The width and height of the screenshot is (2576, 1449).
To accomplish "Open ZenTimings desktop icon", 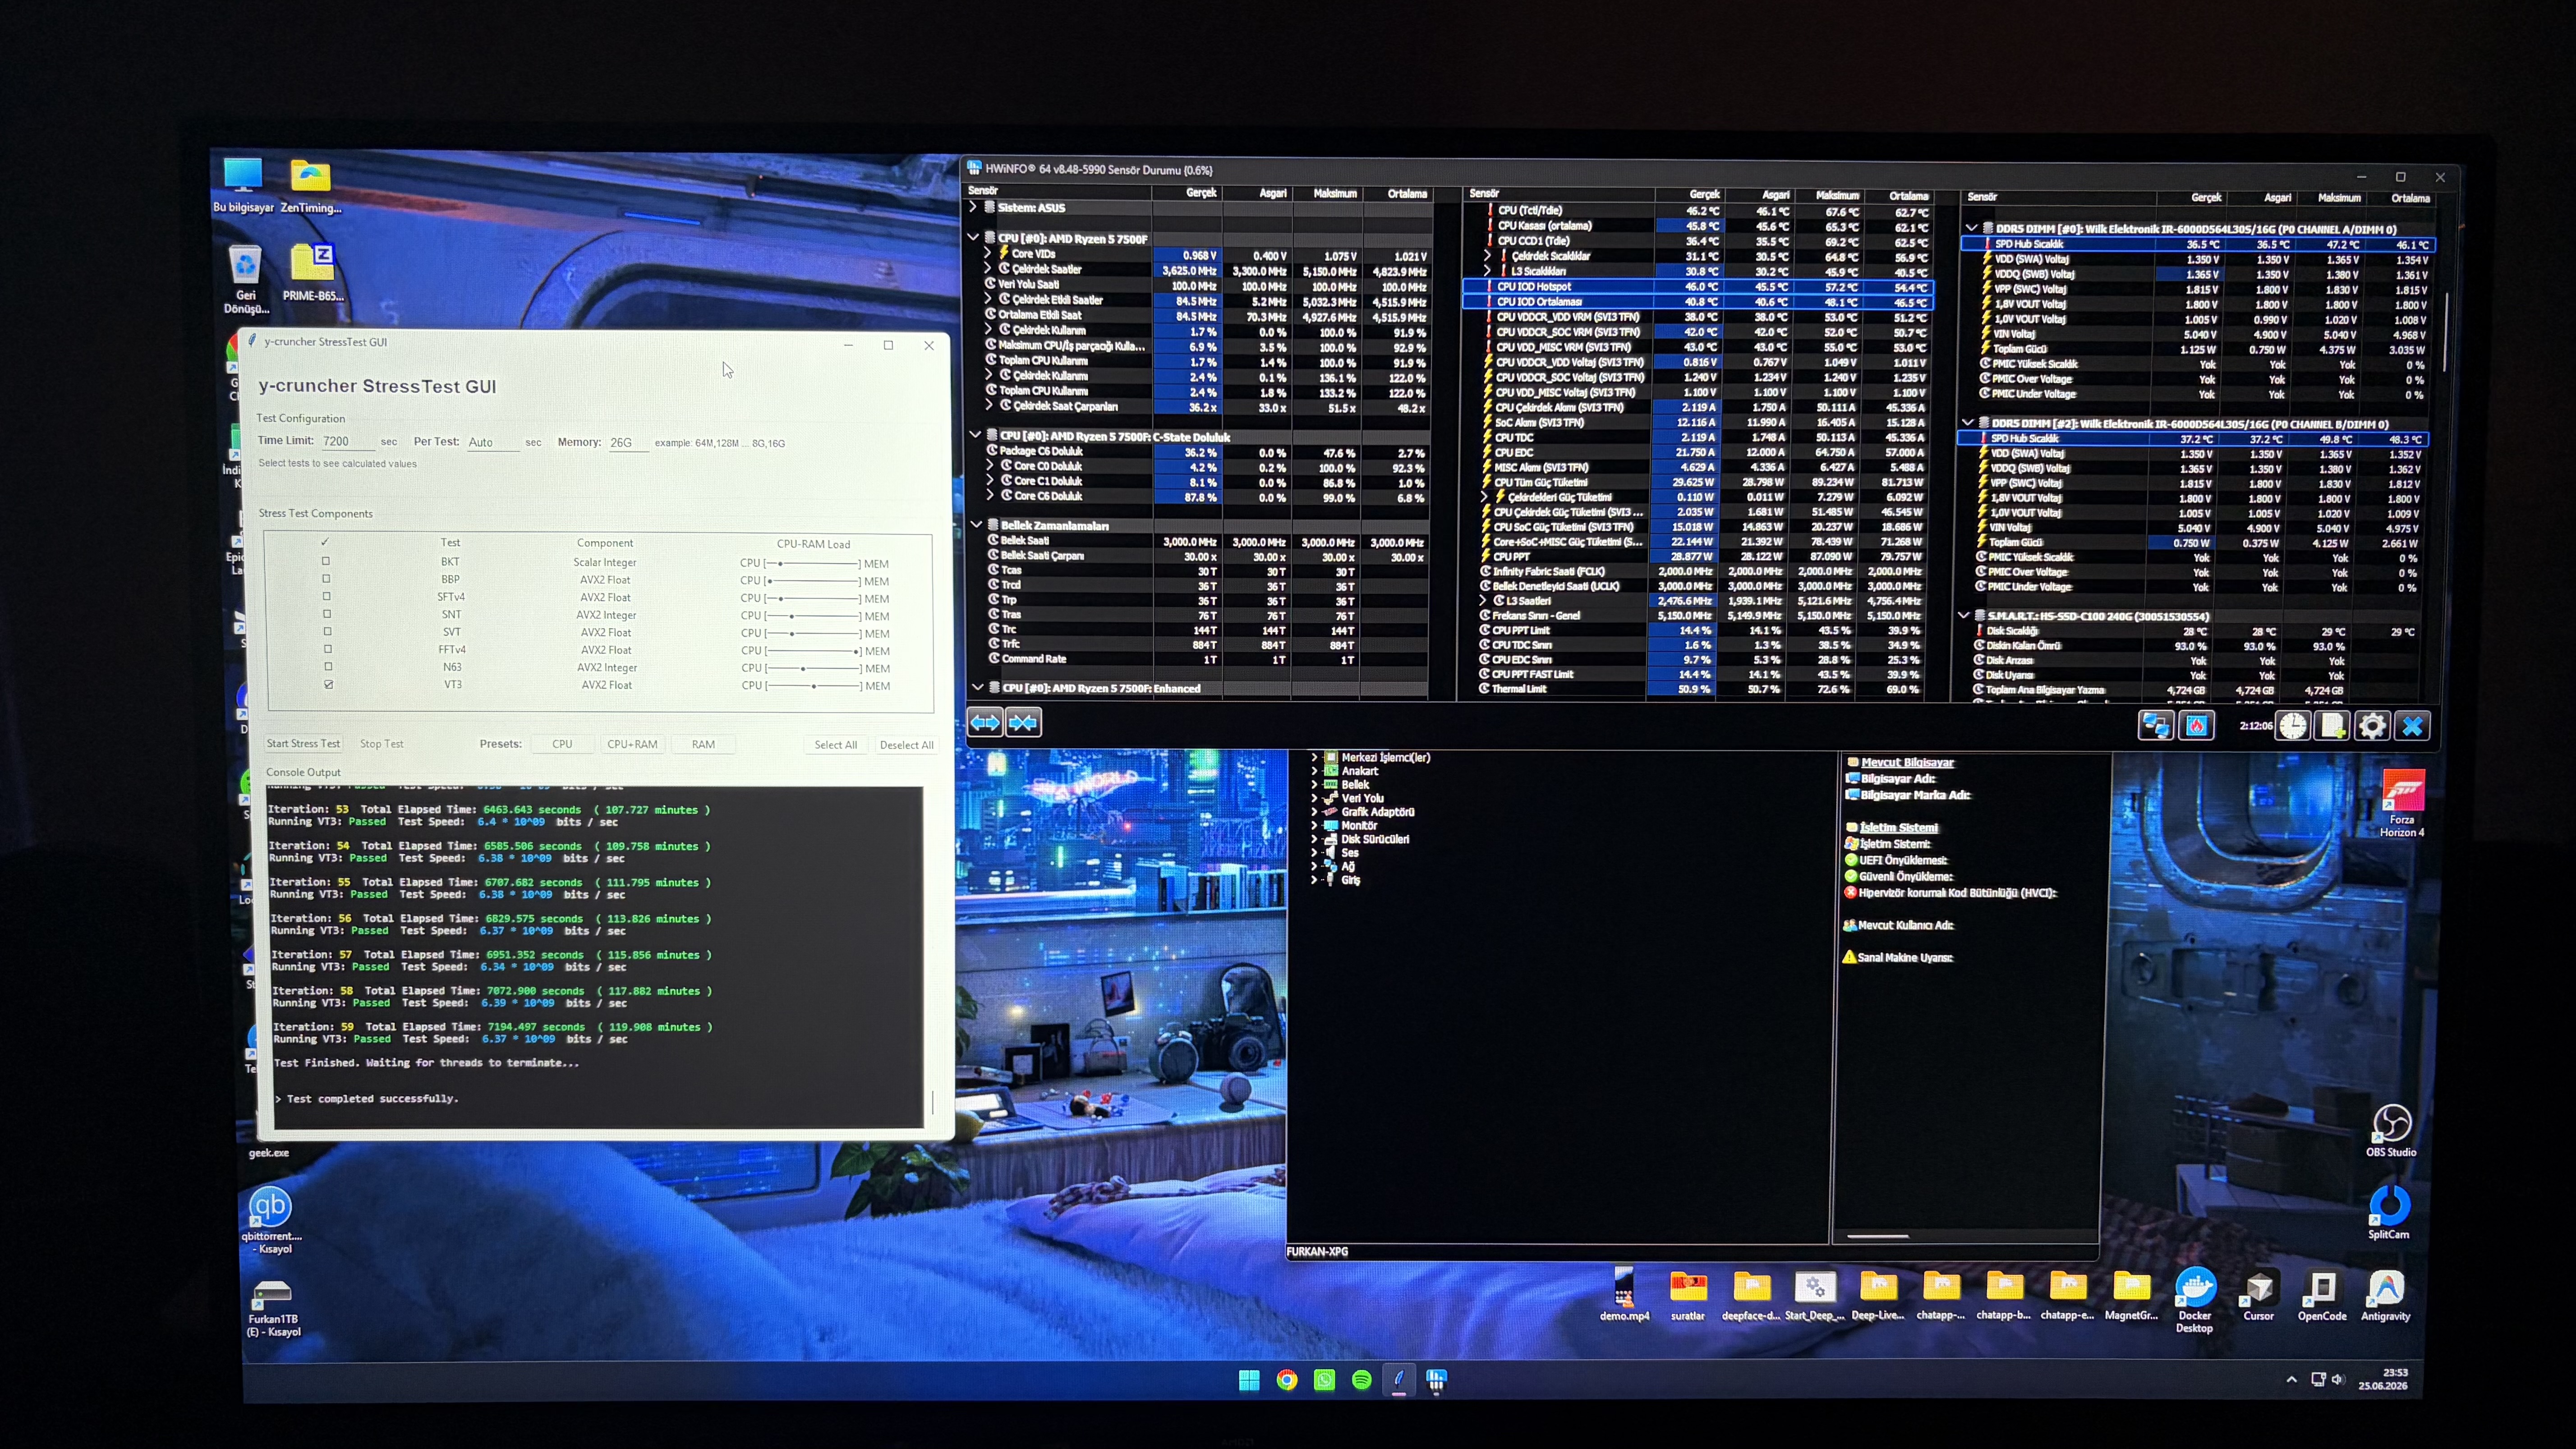I will tap(311, 186).
